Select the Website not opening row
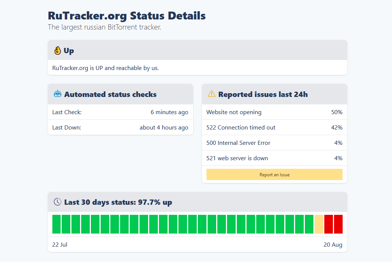This screenshot has height=262, width=392. (274, 112)
